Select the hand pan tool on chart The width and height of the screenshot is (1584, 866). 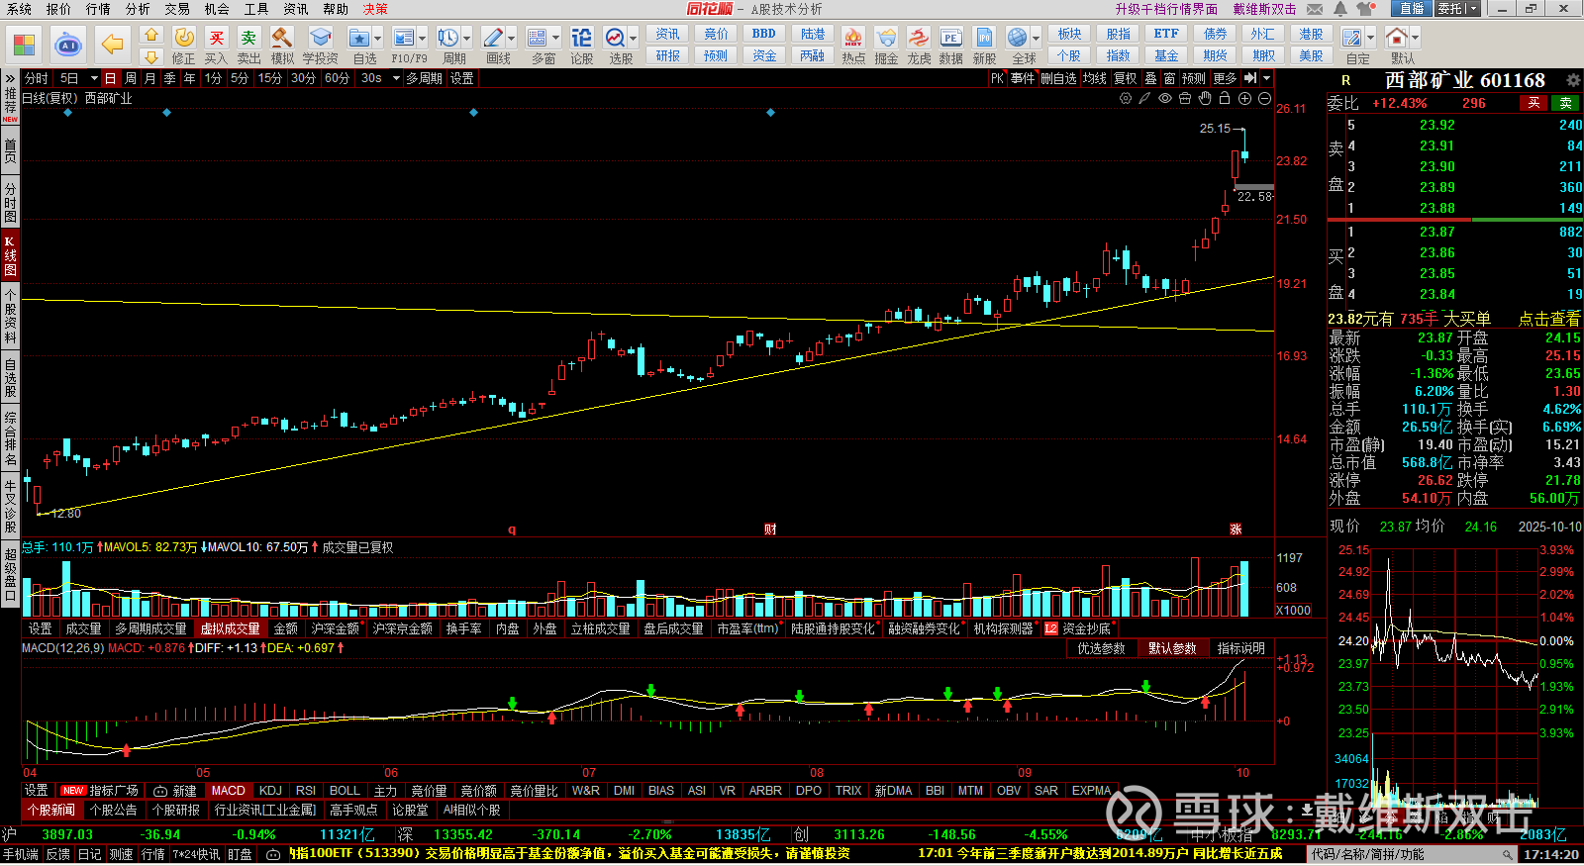[x=1205, y=98]
